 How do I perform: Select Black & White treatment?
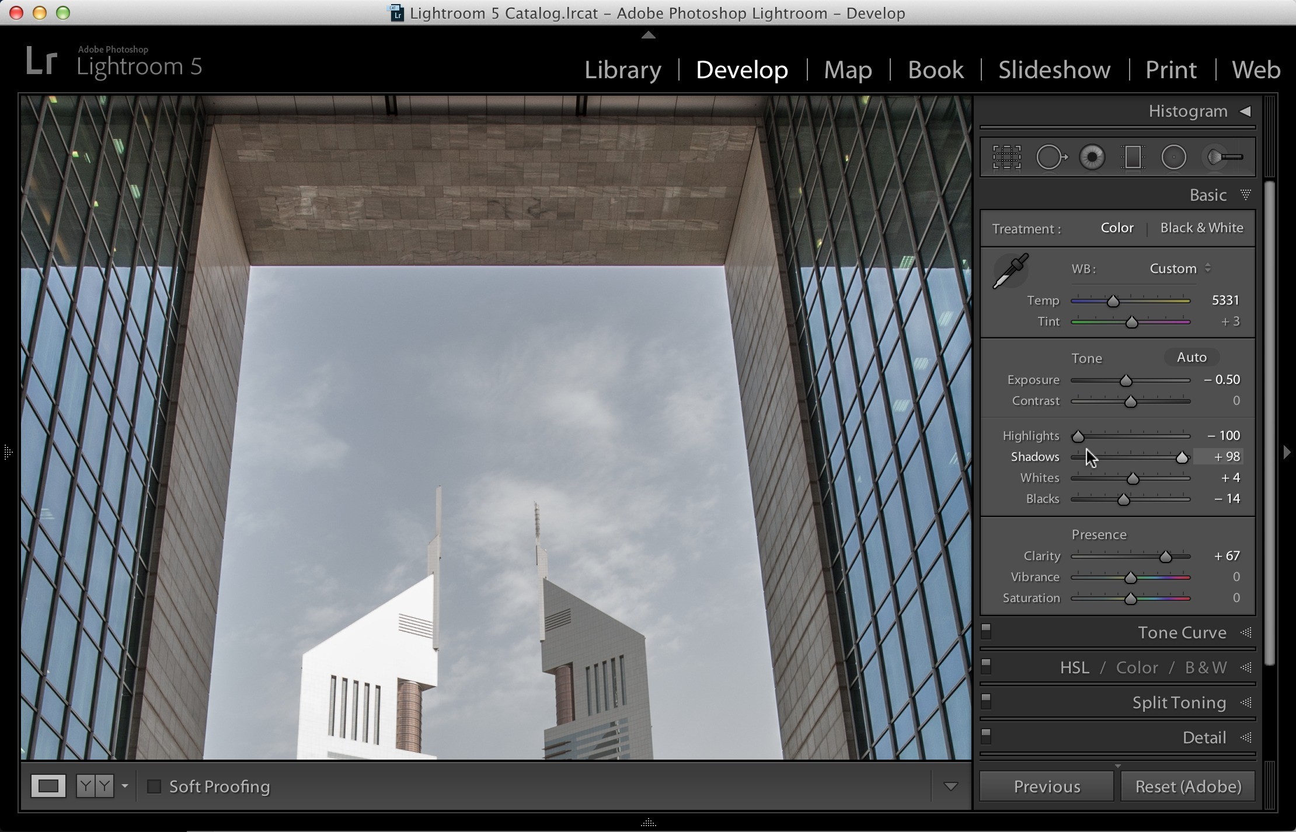coord(1201,228)
